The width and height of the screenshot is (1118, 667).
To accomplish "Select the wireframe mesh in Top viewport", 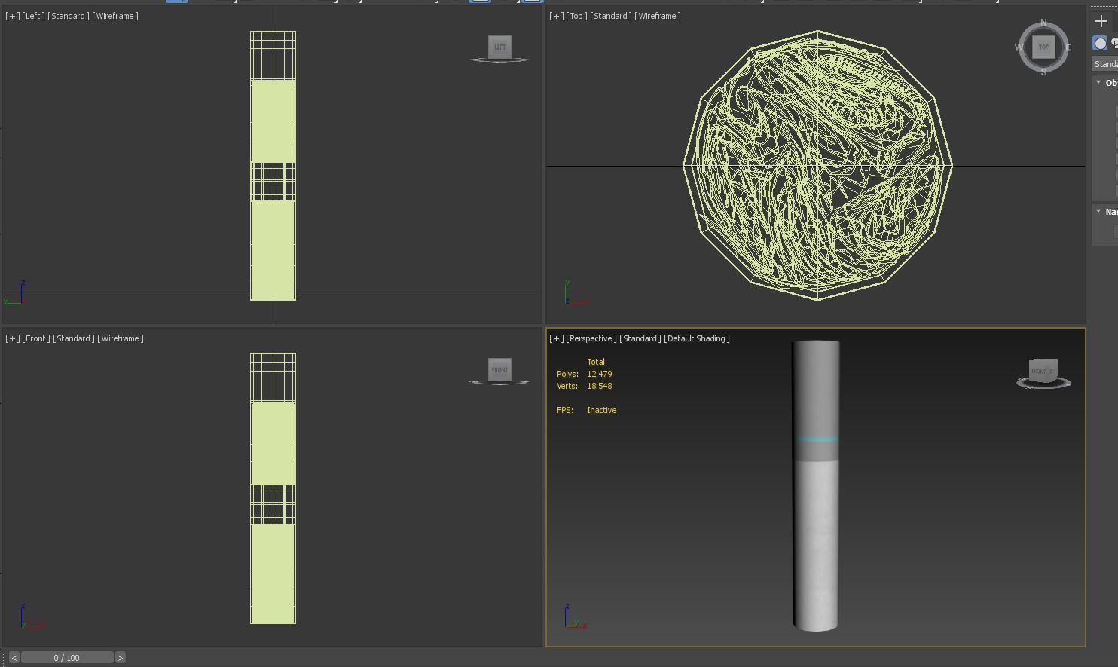I will [x=817, y=166].
